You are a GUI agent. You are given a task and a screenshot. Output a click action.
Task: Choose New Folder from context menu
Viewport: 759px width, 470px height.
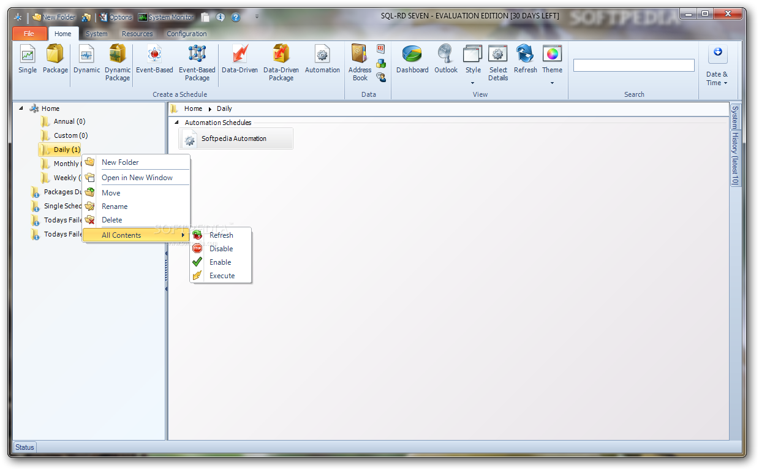coord(136,162)
